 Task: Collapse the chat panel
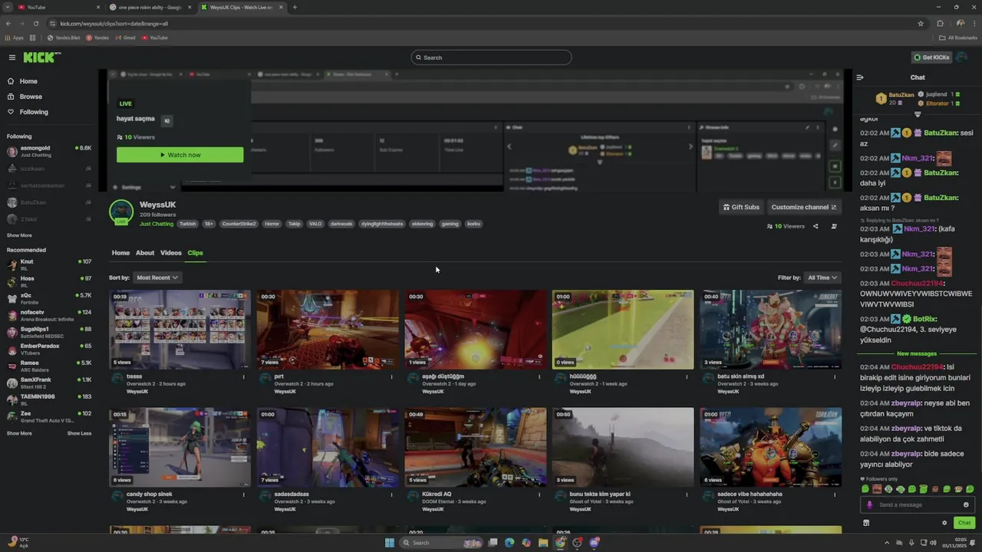pyautogui.click(x=860, y=77)
